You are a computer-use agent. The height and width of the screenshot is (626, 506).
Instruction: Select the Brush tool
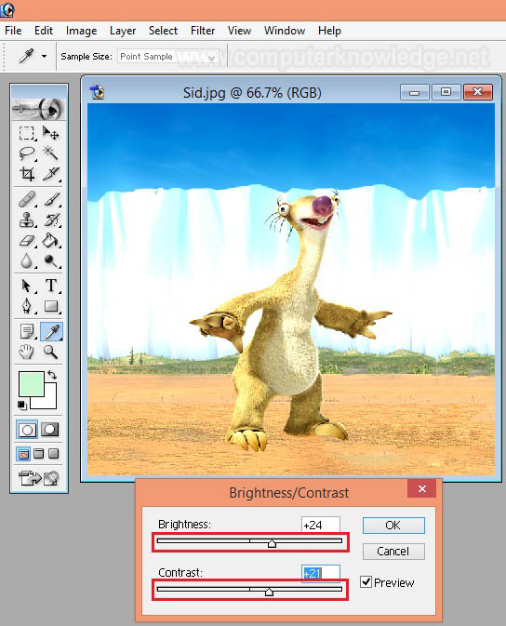pyautogui.click(x=51, y=199)
